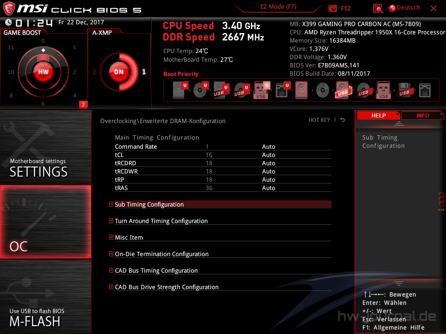Screen dimensions: 446x334
Task: Click the red arrows side panel handle
Action: click(x=441, y=210)
